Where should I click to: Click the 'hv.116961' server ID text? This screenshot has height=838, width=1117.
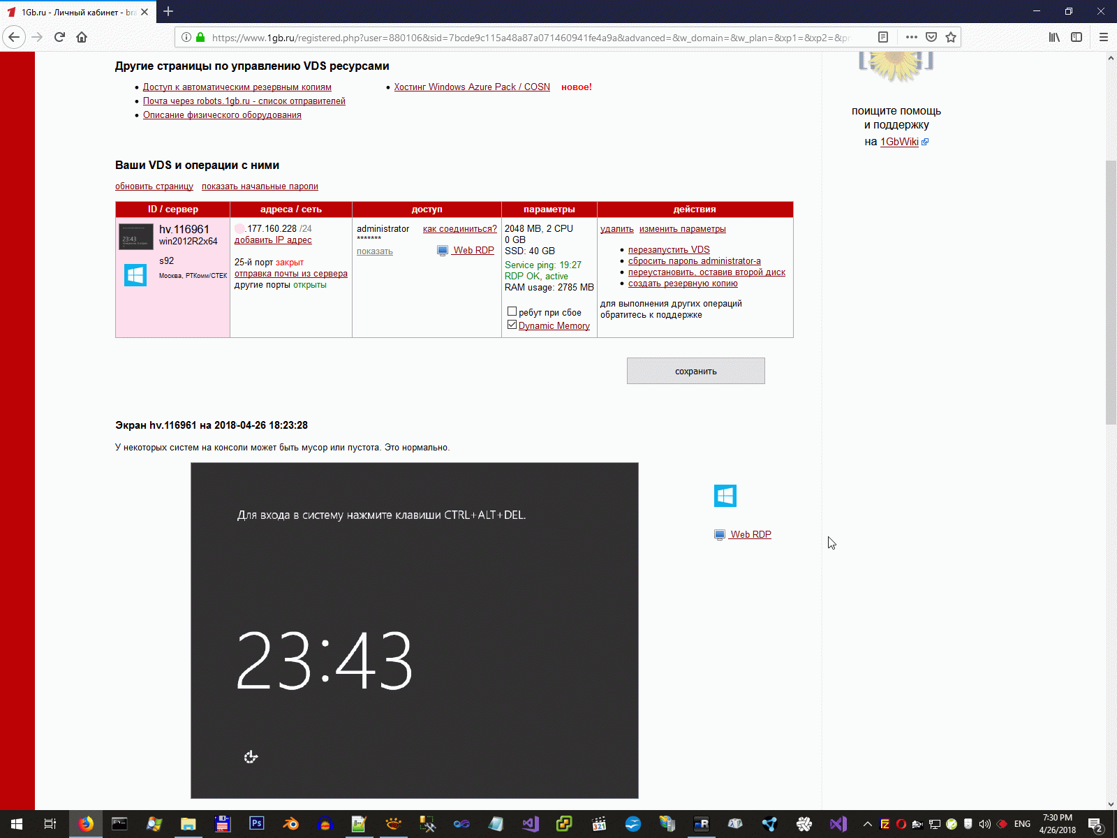(x=184, y=229)
